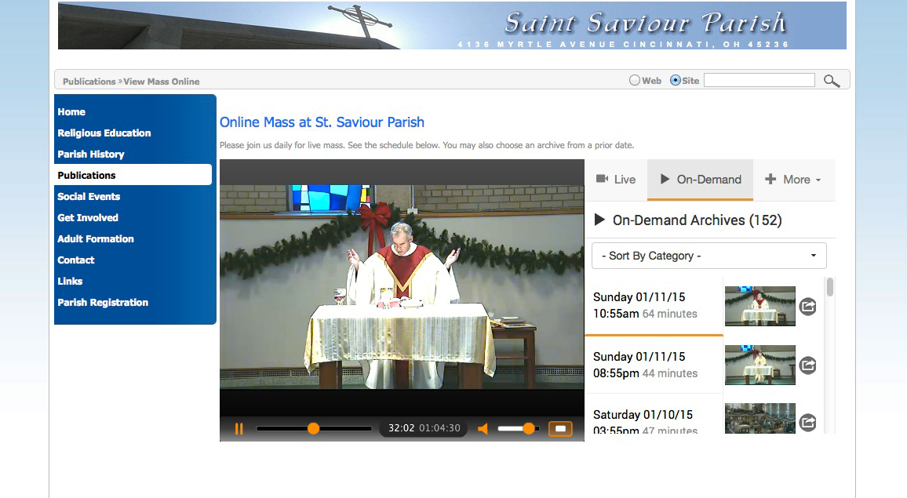Open Saturday 01/10/15 thumbnail

click(x=760, y=418)
